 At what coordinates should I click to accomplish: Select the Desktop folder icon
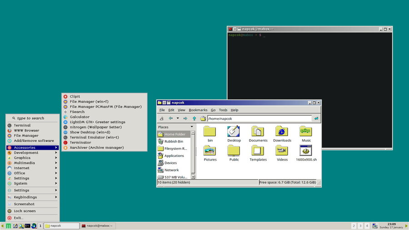[x=234, y=131]
